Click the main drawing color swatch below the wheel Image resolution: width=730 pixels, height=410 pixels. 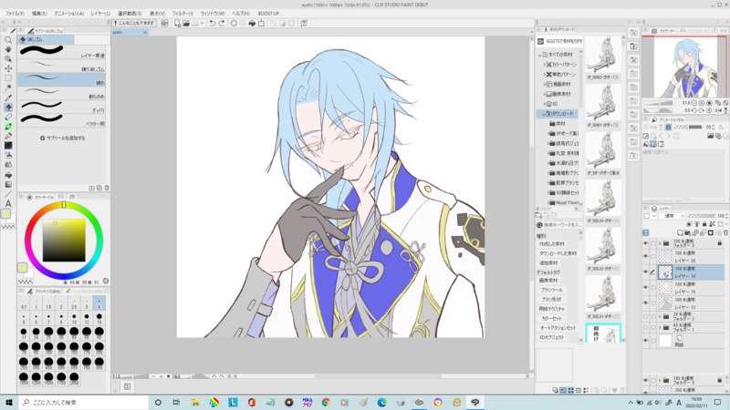[x=22, y=267]
